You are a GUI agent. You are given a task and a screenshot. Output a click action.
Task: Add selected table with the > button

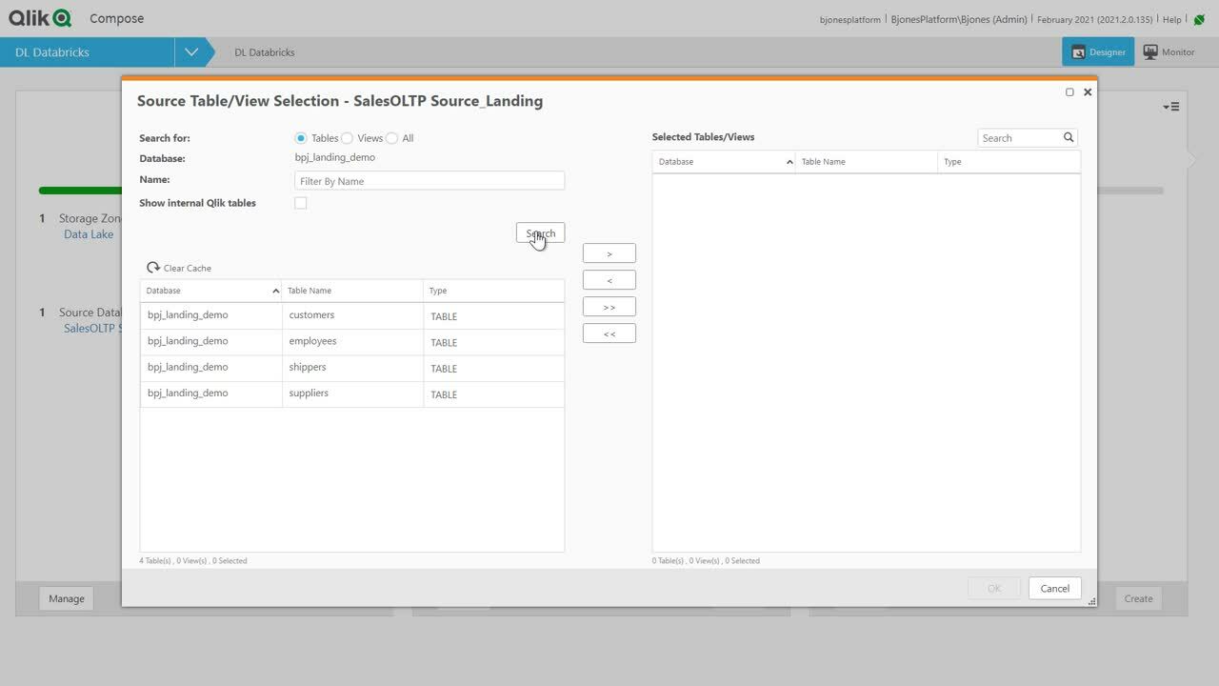tap(609, 253)
